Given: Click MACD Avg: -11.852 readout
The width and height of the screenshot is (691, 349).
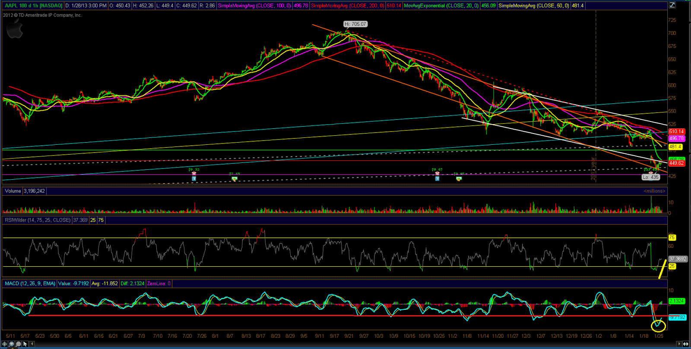Looking at the screenshot, I should tap(105, 284).
